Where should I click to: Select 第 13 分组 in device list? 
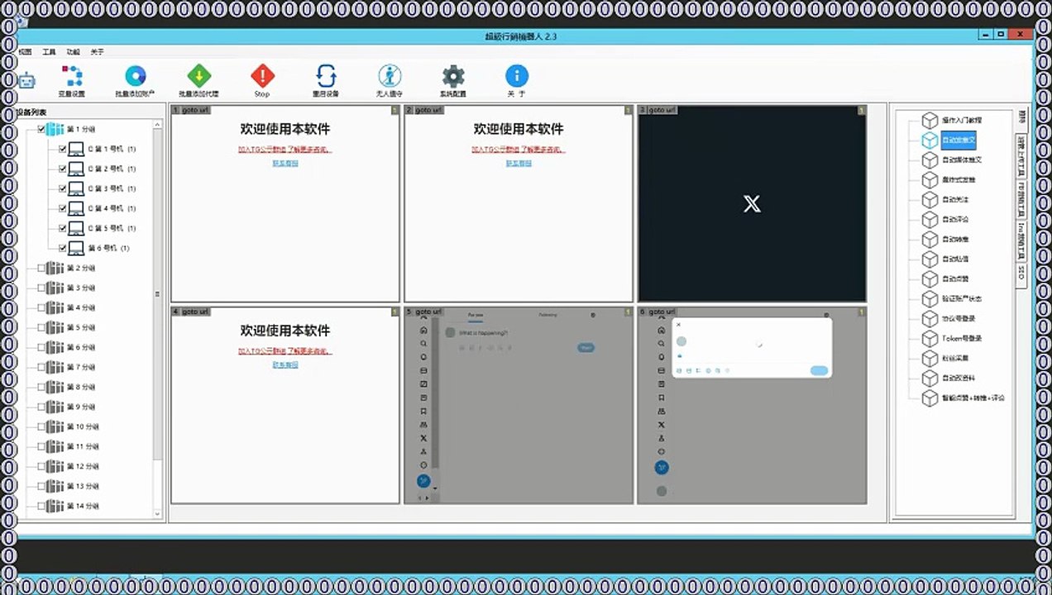[83, 486]
